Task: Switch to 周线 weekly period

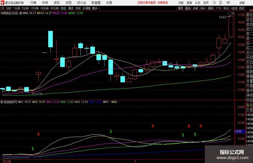Action: [70, 8]
